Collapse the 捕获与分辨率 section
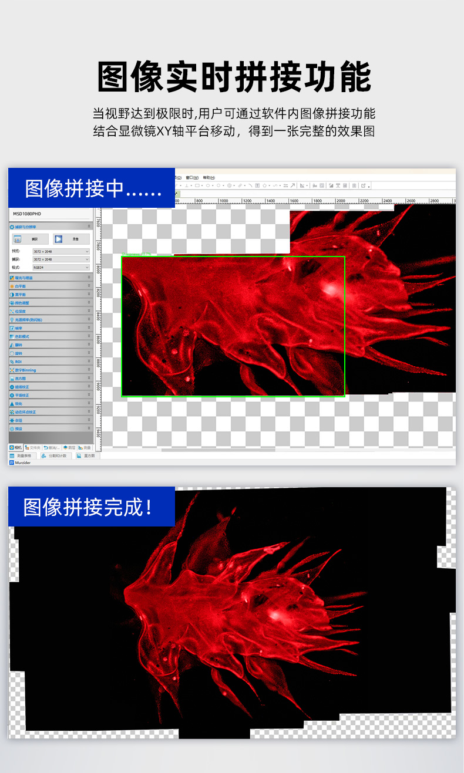Screen dimensions: 464x773 tap(89, 226)
